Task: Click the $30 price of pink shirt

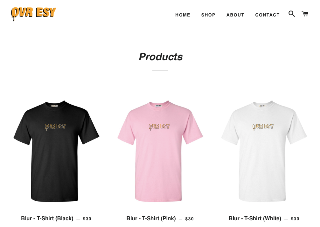Action: pos(189,219)
